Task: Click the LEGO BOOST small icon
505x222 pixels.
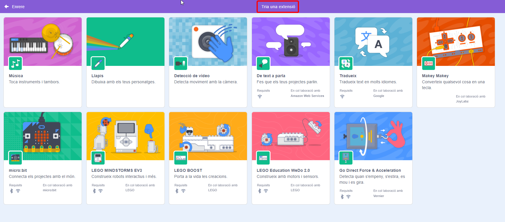Action: pos(180,158)
